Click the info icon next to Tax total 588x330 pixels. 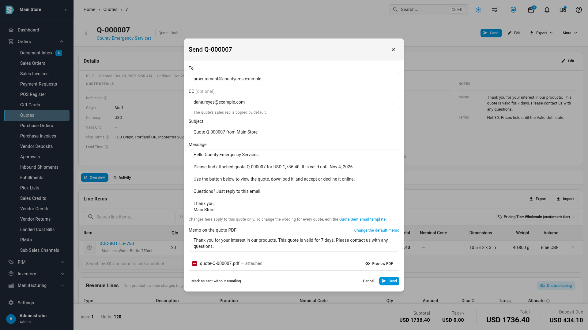click(462, 313)
